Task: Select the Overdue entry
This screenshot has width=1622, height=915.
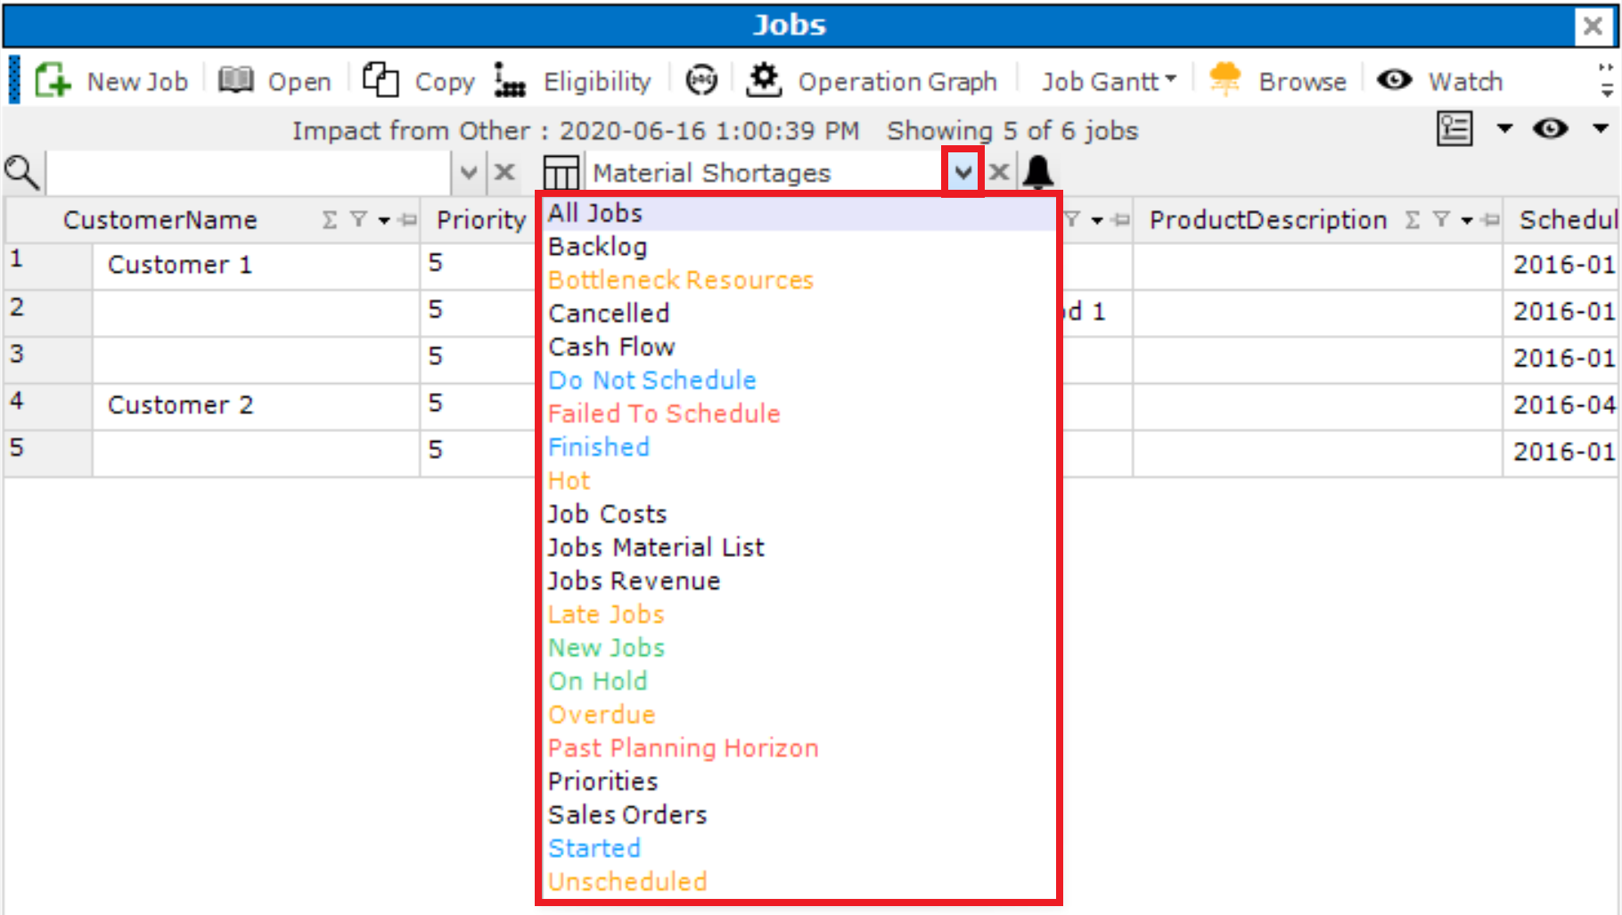Action: (799, 715)
